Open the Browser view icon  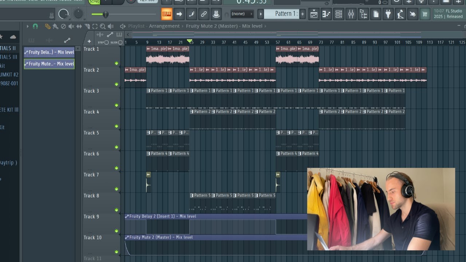click(x=363, y=14)
